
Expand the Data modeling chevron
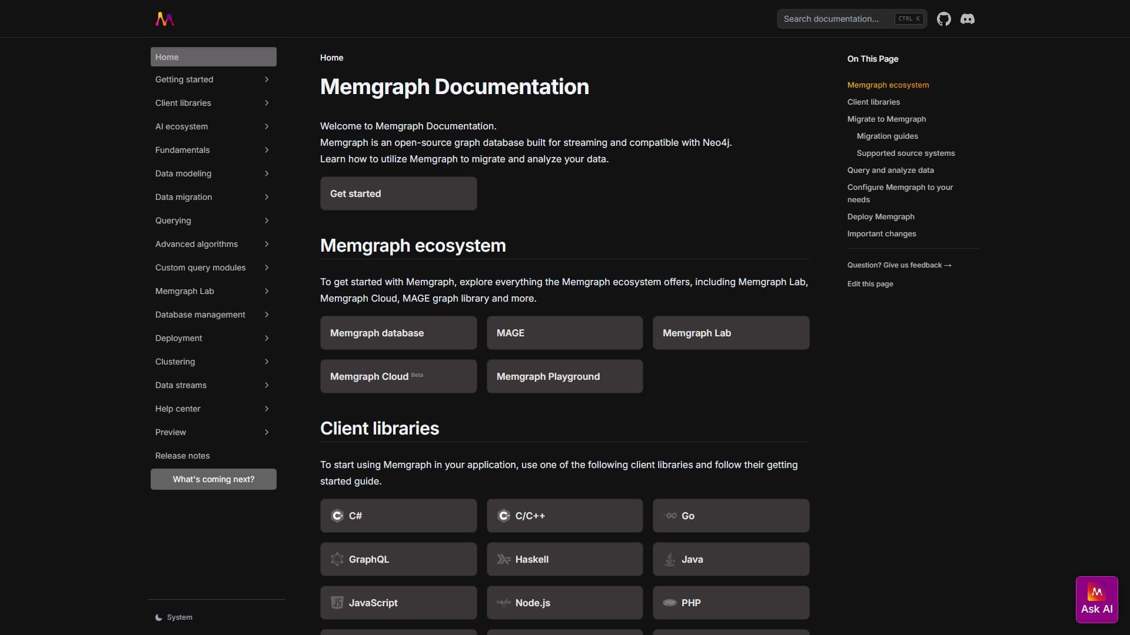coord(267,173)
